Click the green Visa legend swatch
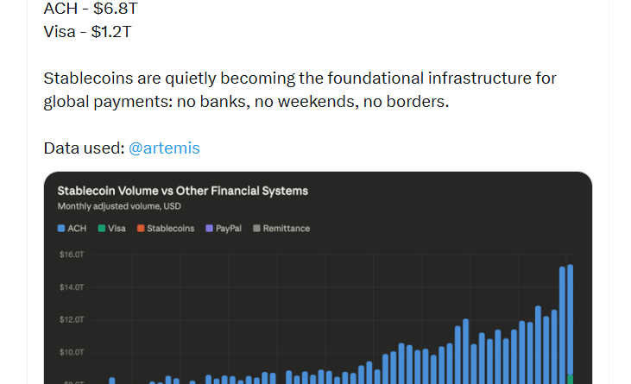The image size is (631, 384). click(x=102, y=229)
